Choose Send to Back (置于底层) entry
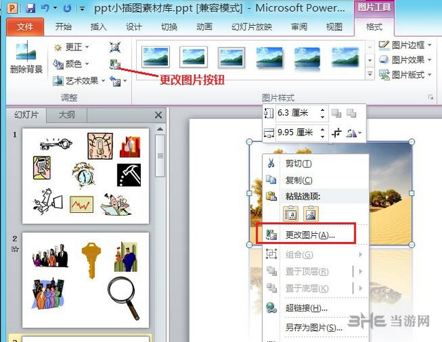442x342 pixels. point(316,288)
